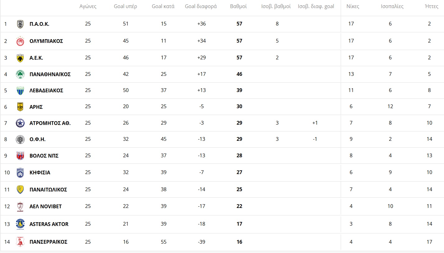Click the Olympiakos red crest icon
The width and height of the screenshot is (444, 253).
(20, 41)
